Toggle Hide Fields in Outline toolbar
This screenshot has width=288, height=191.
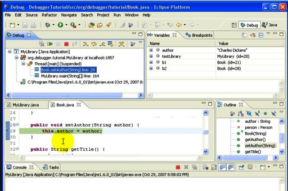click(x=249, y=113)
